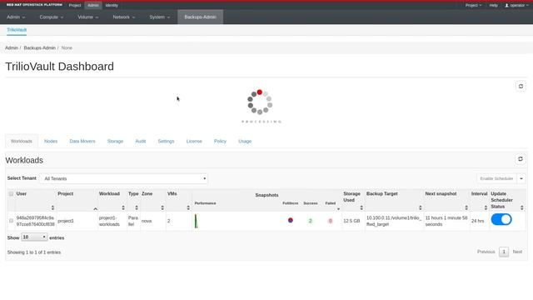Click the Red Hat OpenStack Platform logo

34,5
